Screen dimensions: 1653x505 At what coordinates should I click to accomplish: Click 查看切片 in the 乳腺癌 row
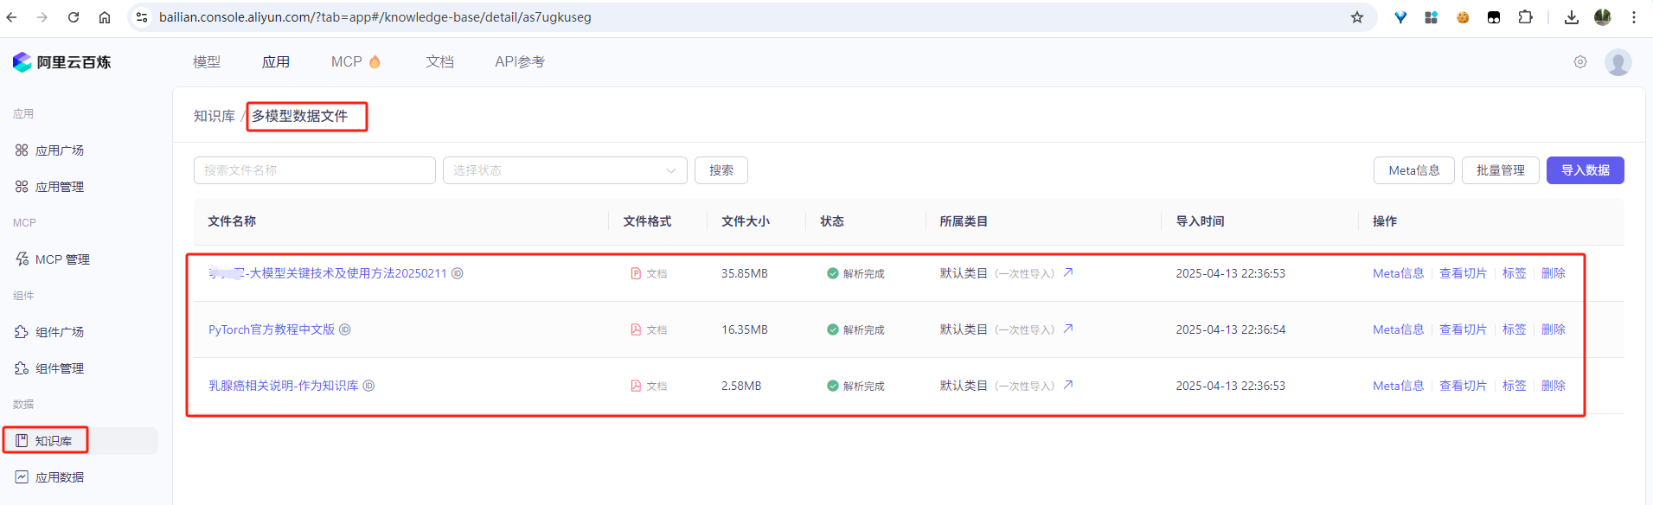1463,386
